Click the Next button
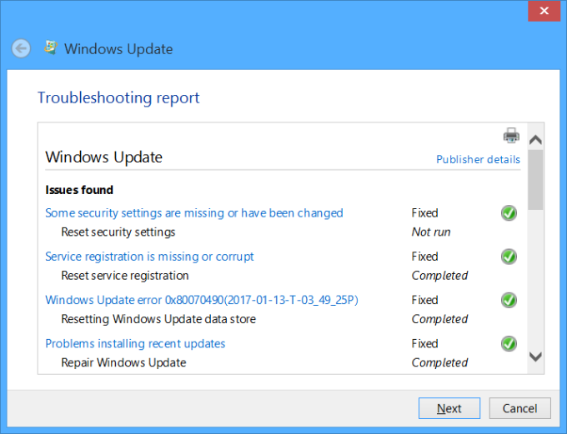This screenshot has width=567, height=434. pos(449,408)
